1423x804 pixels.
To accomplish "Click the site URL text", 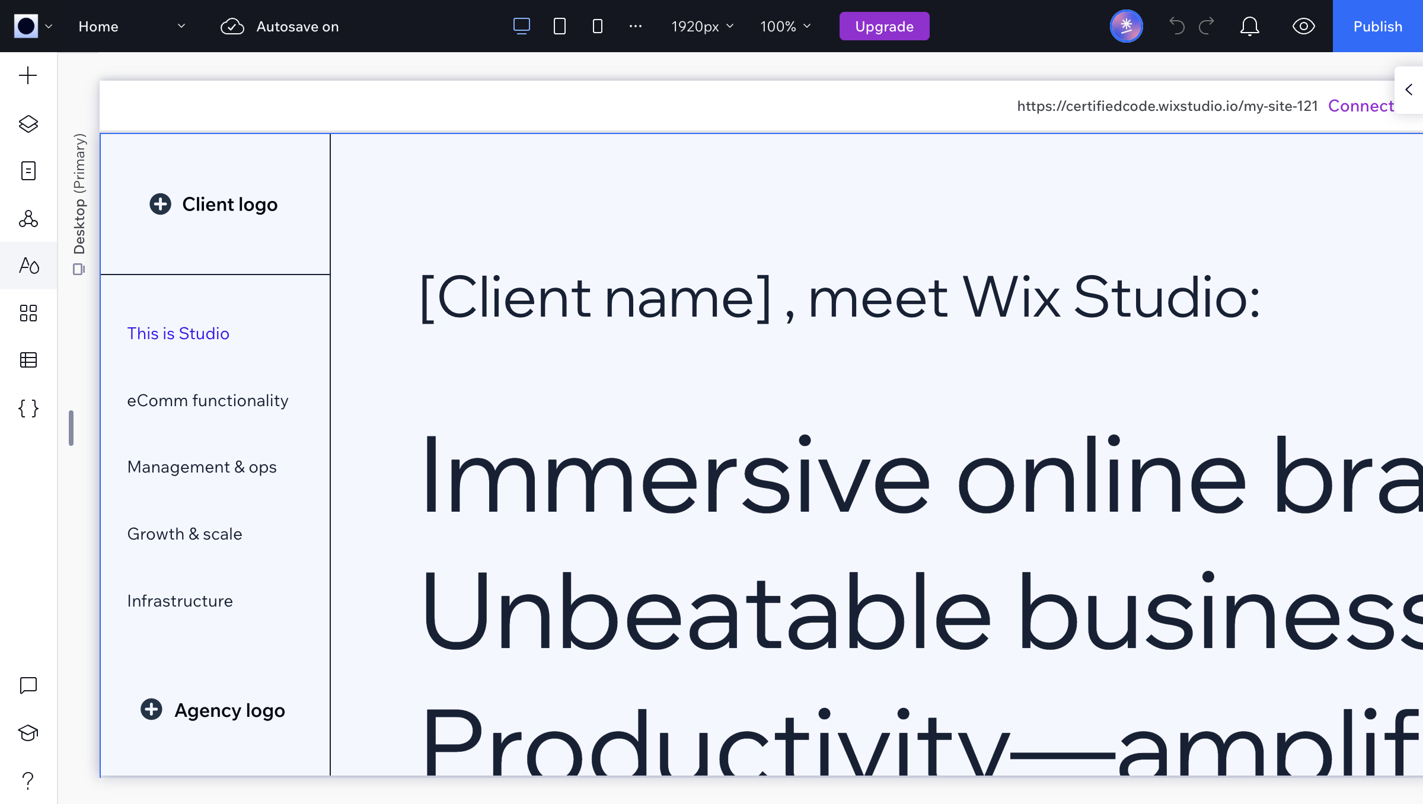I will click(x=1167, y=106).
